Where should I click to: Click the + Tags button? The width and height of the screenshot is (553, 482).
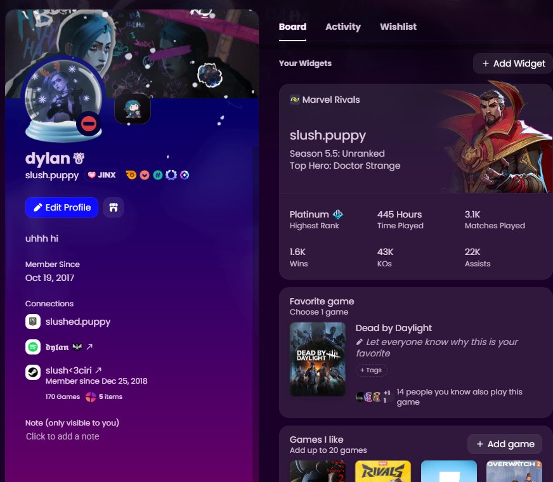pyautogui.click(x=371, y=370)
